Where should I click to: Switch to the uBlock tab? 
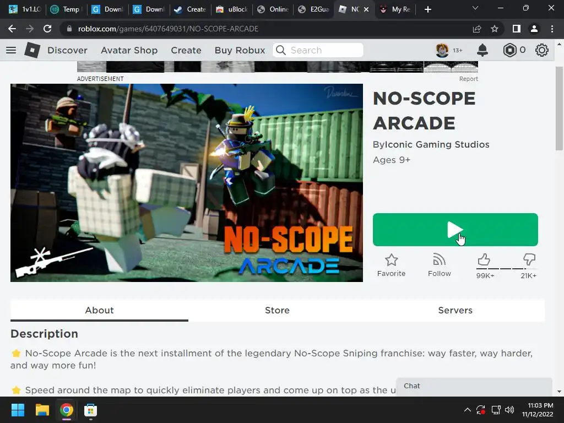[232, 9]
